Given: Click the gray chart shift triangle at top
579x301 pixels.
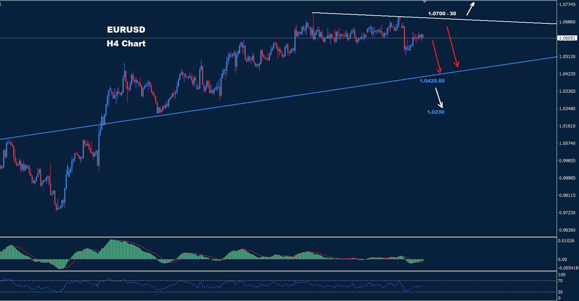Looking at the screenshot, I should [424, 2].
